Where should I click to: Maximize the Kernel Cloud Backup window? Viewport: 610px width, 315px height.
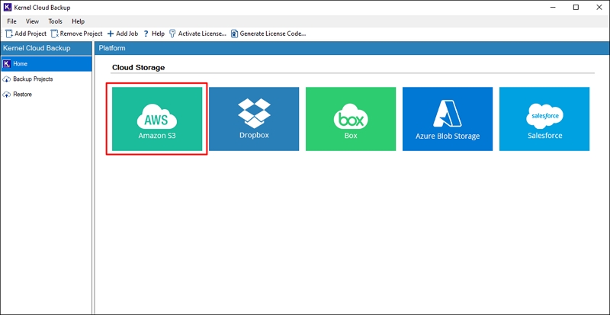point(576,8)
